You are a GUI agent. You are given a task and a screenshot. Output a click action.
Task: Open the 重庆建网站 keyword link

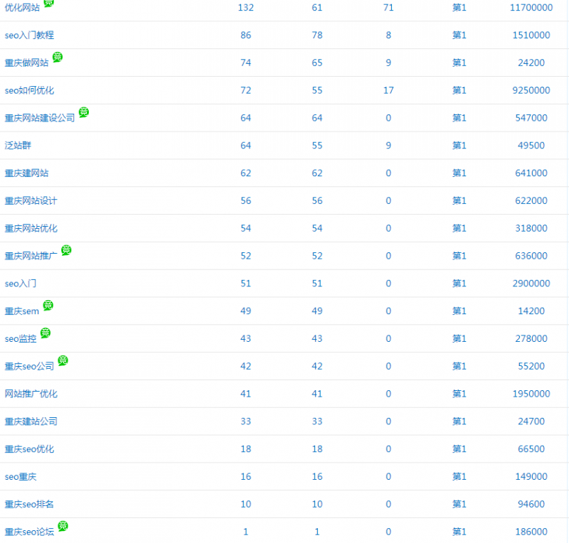click(x=26, y=173)
